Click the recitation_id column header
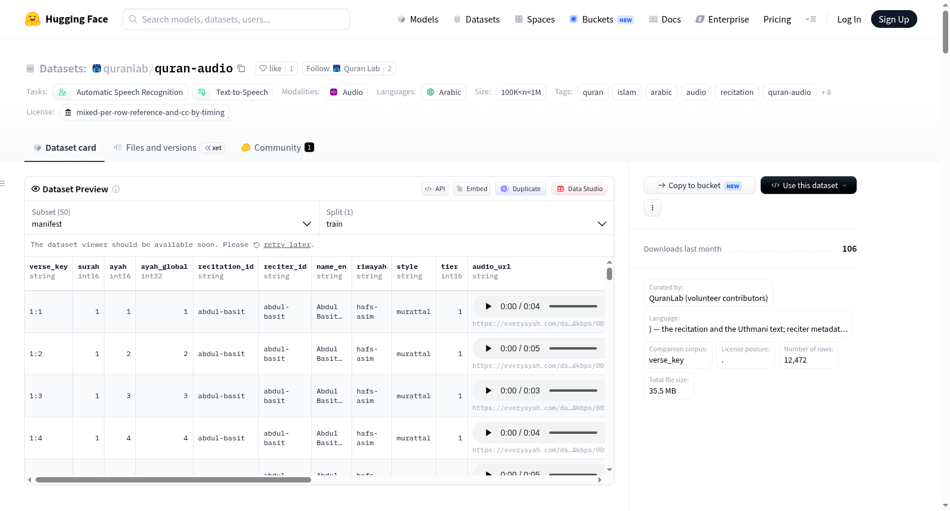The height and width of the screenshot is (511, 950). tap(226, 272)
